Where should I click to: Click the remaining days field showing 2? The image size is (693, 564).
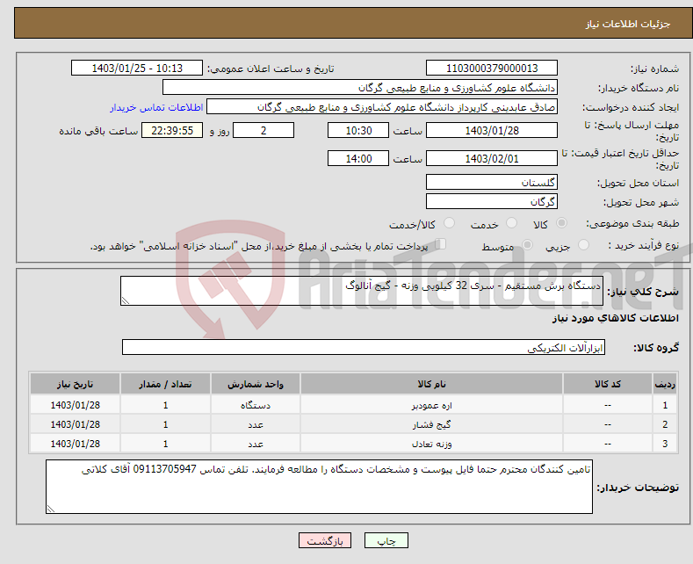(263, 130)
